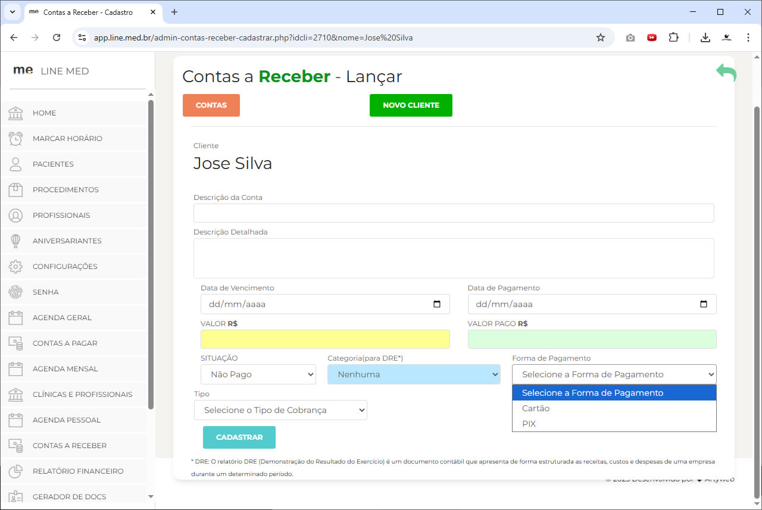
Task: Click the sidebar scrollbar up arrow
Action: [x=151, y=94]
